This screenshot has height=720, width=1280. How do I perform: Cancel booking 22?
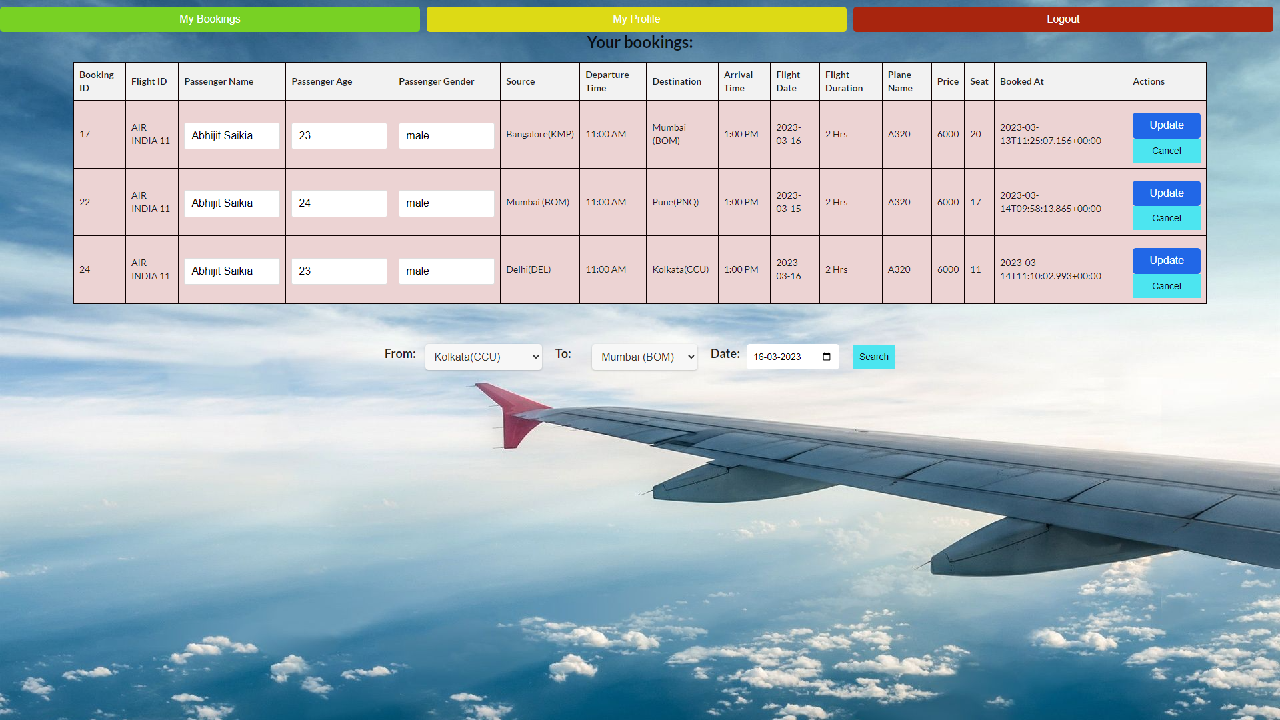[1166, 218]
